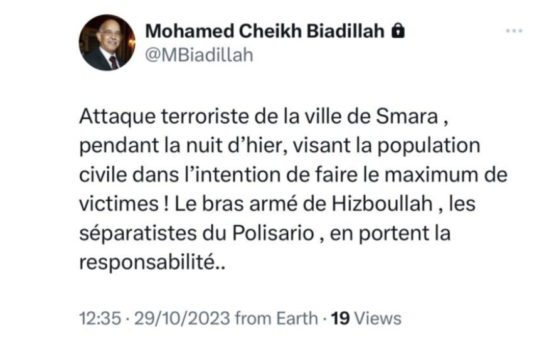Viewport: 549px width, 362px height.
Task: Click the word 'Smara' in the tweet
Action: tap(407, 117)
